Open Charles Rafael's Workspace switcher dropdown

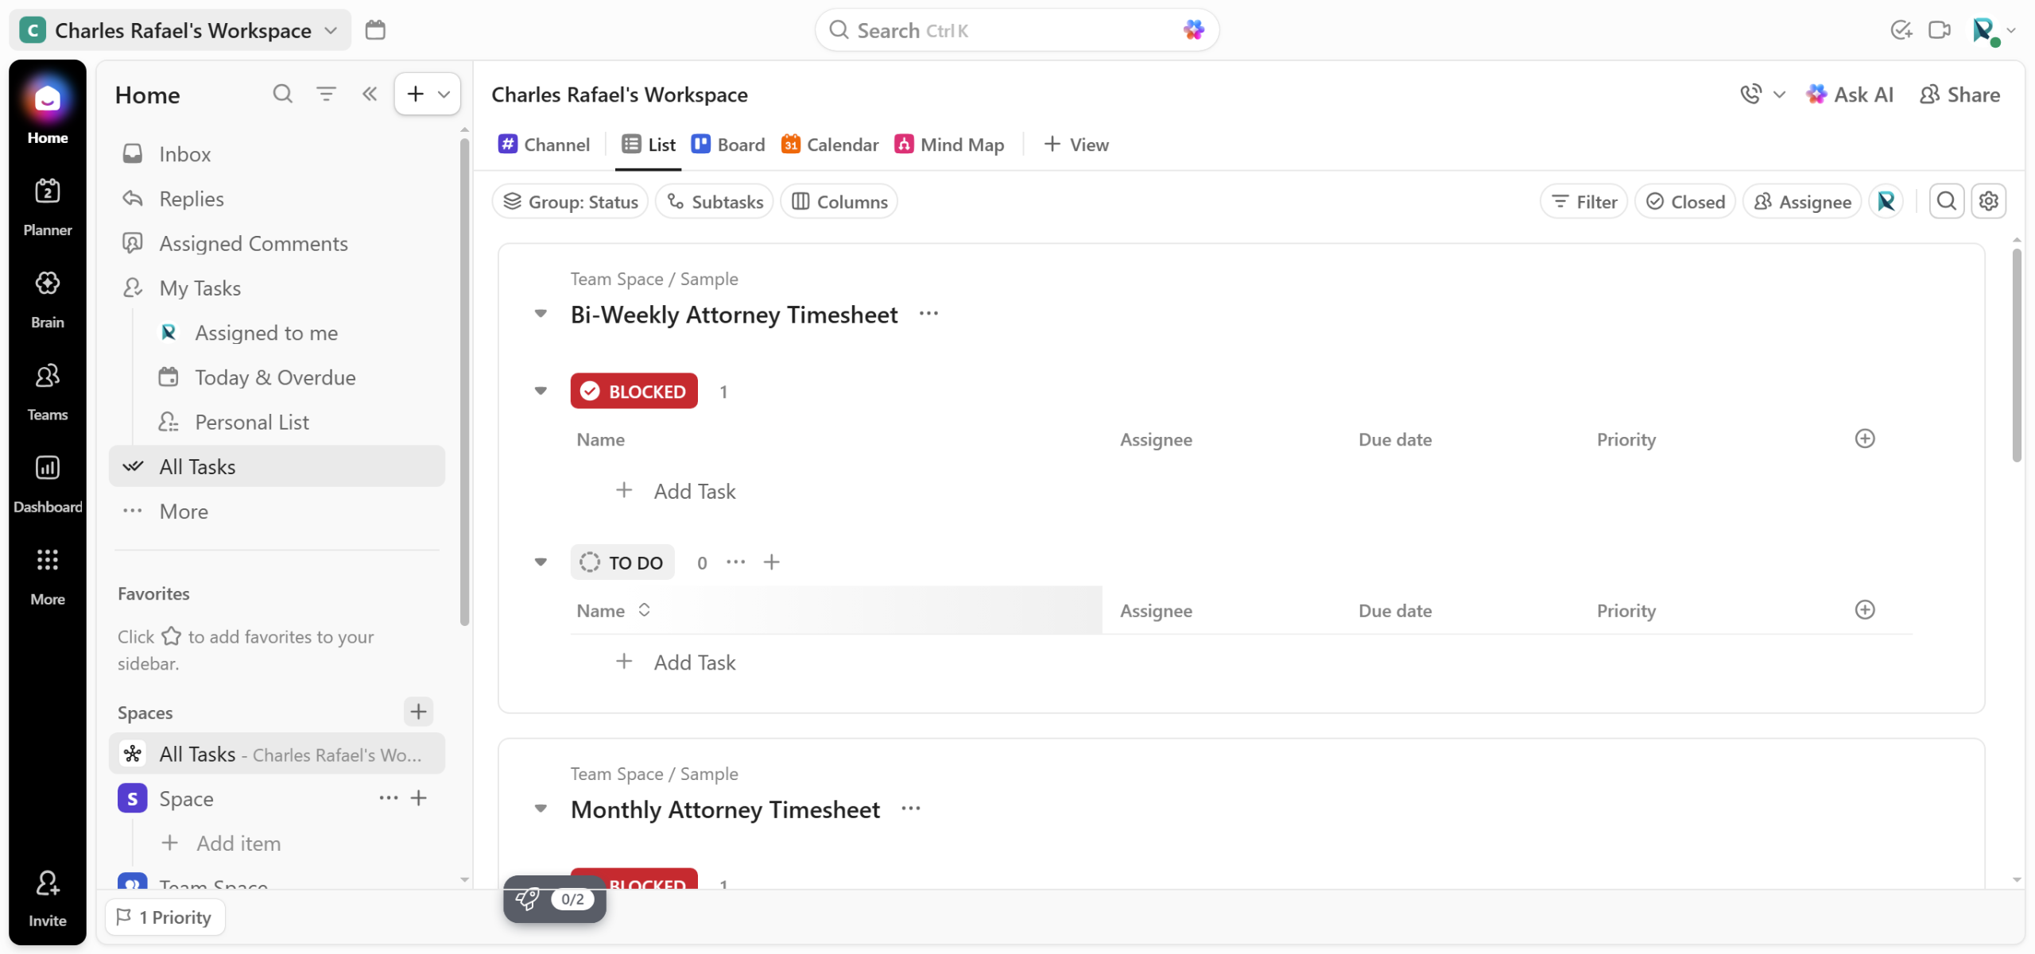[x=181, y=30]
